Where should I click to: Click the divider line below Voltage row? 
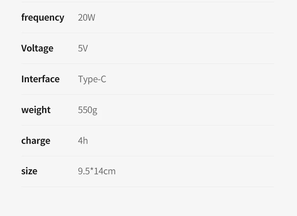(x=147, y=63)
